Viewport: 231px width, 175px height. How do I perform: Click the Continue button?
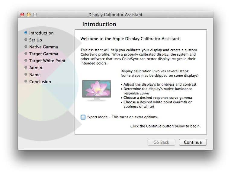pos(193,142)
